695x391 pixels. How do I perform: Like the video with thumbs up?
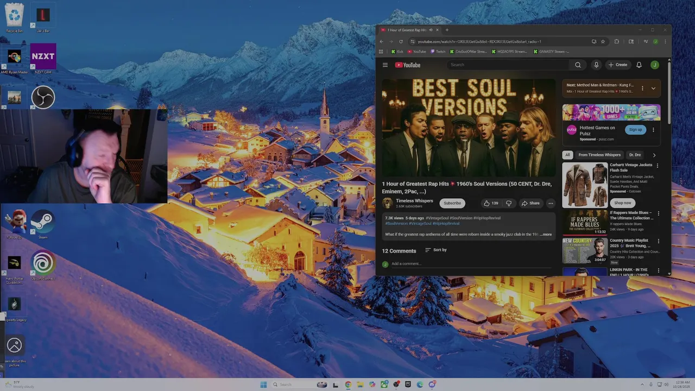click(x=491, y=203)
